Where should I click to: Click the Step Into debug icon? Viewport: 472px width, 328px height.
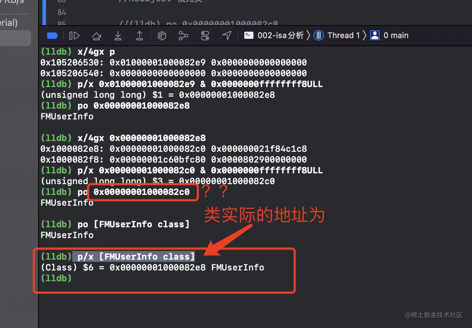[x=118, y=35]
